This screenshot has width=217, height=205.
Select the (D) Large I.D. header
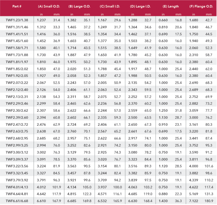[140, 6]
